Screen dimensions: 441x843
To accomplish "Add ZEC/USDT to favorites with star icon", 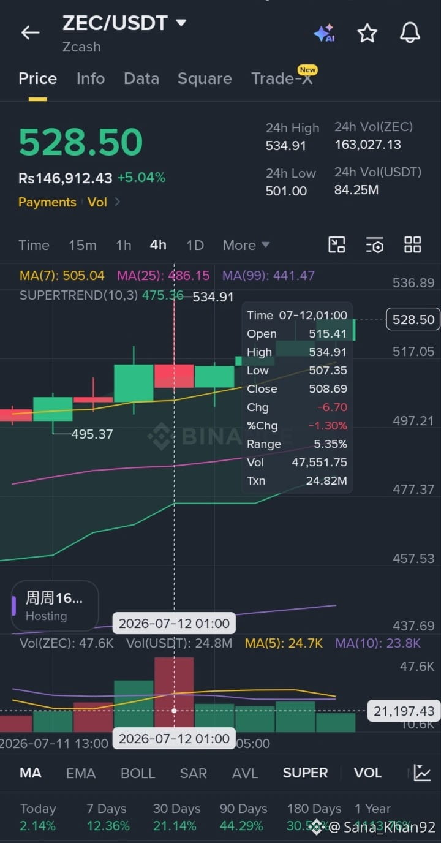I will [x=367, y=33].
